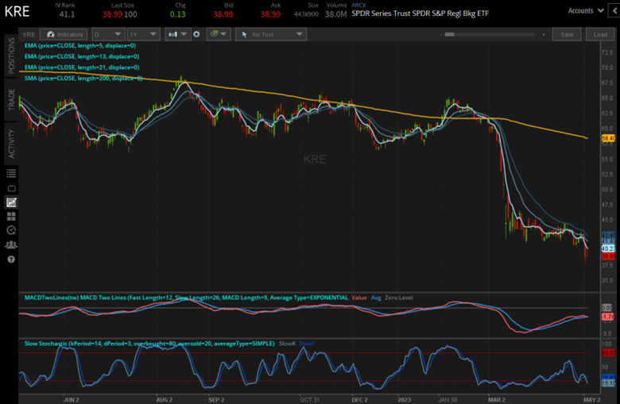Open the 1Y time frame dropdown
620x404 pixels.
click(143, 34)
